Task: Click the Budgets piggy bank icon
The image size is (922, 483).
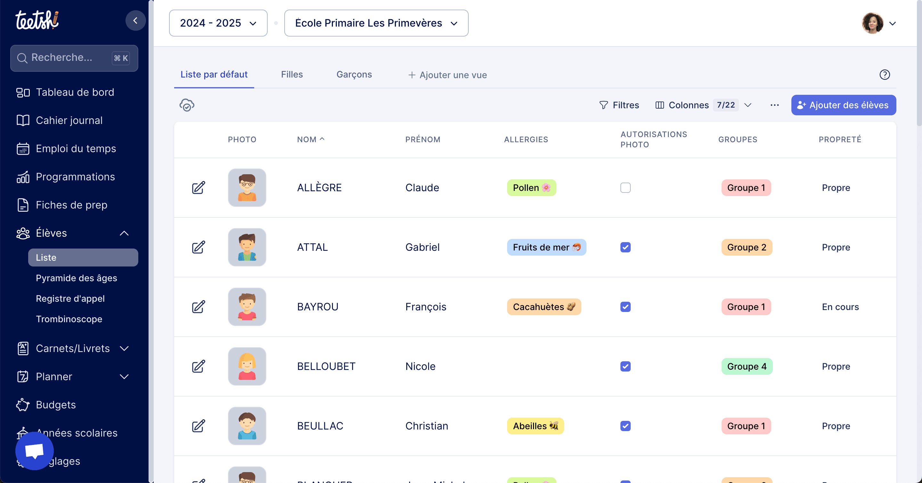Action: (22, 405)
